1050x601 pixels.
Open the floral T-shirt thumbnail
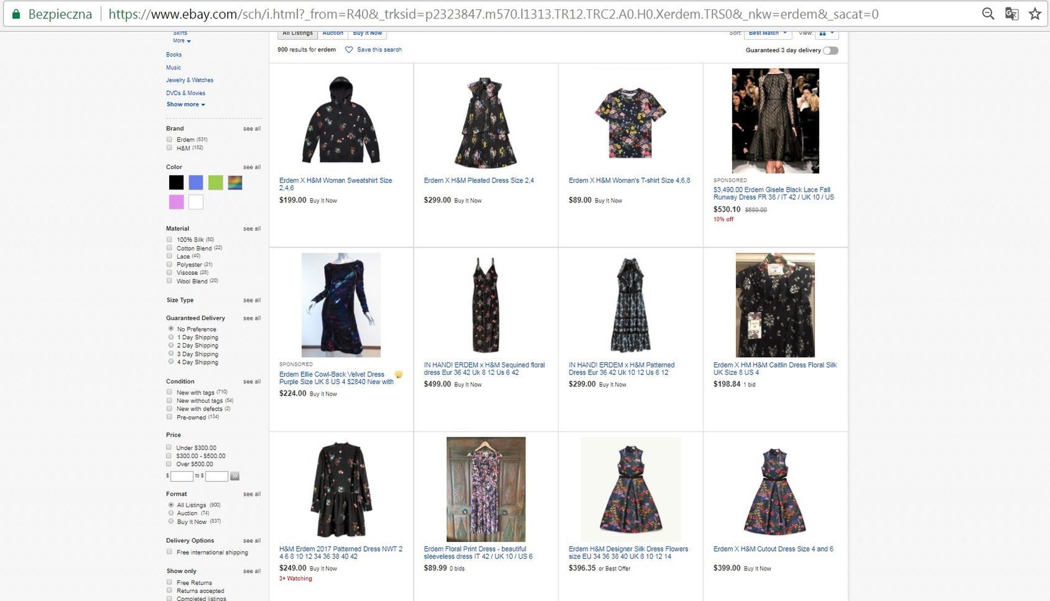pos(630,122)
